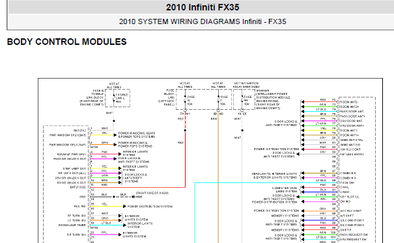The image size is (394, 243).
Task: Click the 'ROOM LP PWR SPLY' pin label
Action: click(72, 155)
